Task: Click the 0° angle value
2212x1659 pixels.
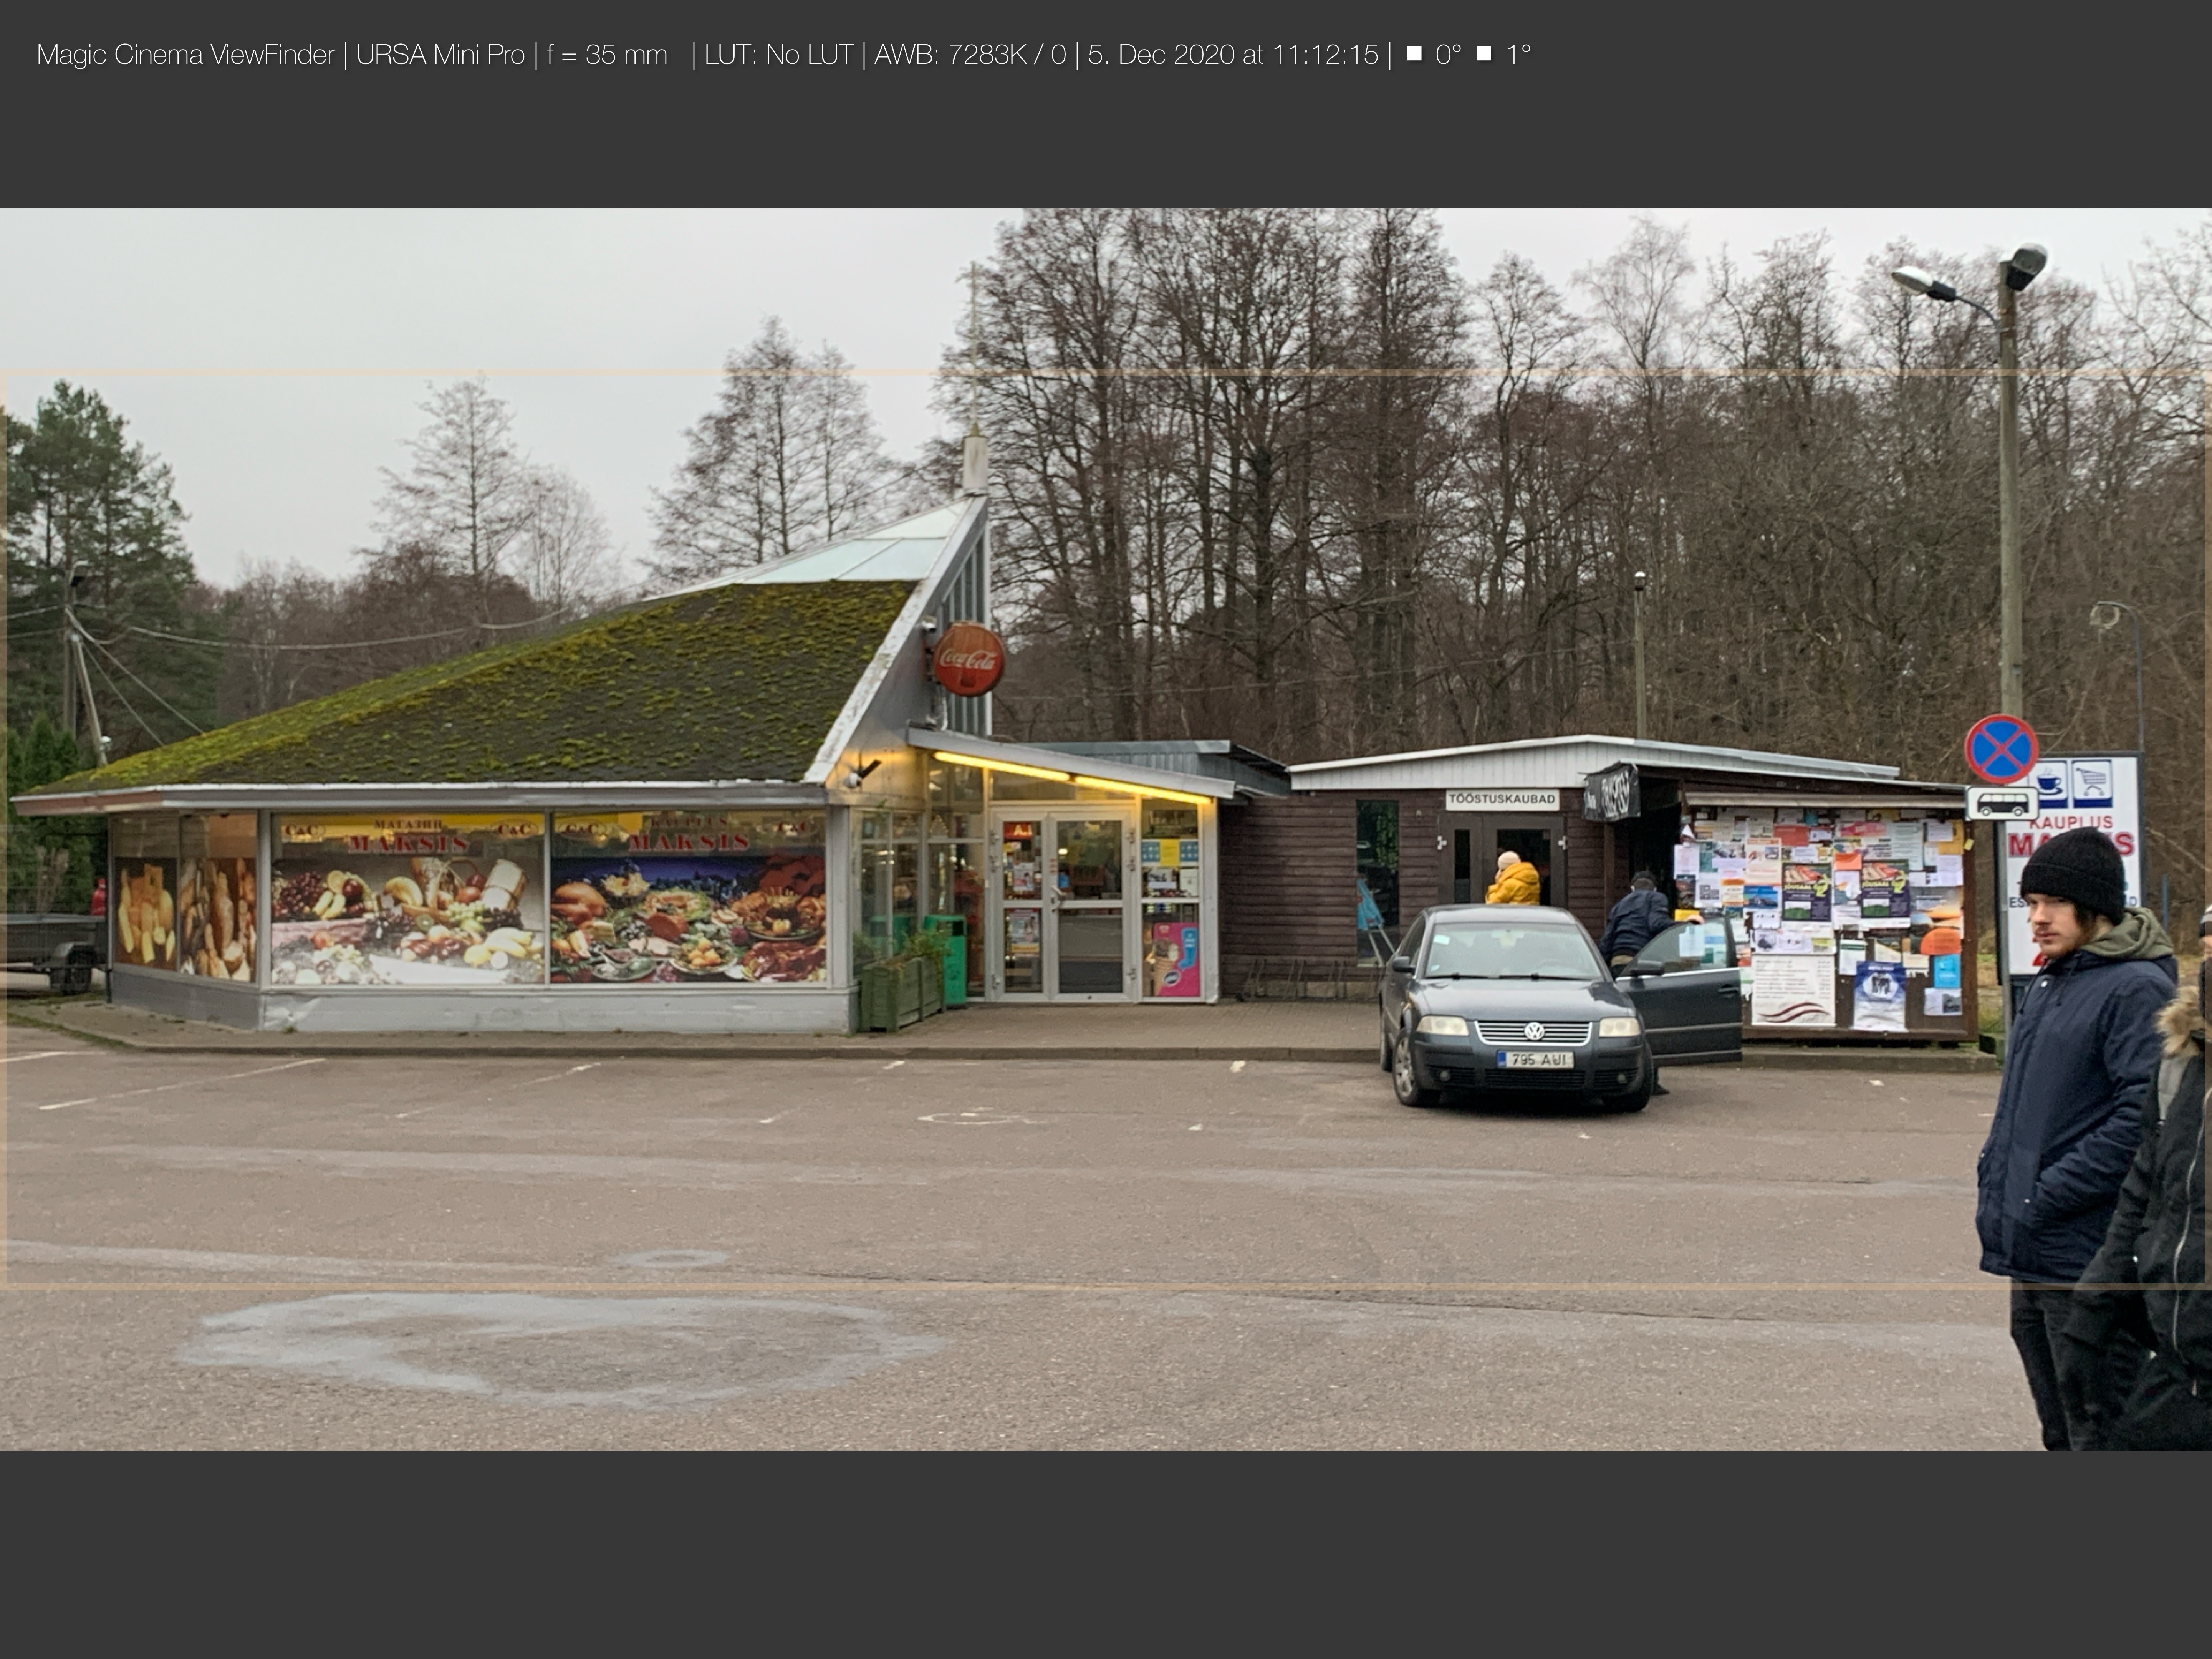Action: coord(1448,55)
